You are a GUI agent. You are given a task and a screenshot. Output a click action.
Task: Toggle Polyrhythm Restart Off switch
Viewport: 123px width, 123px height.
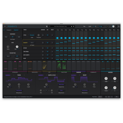[17, 56]
